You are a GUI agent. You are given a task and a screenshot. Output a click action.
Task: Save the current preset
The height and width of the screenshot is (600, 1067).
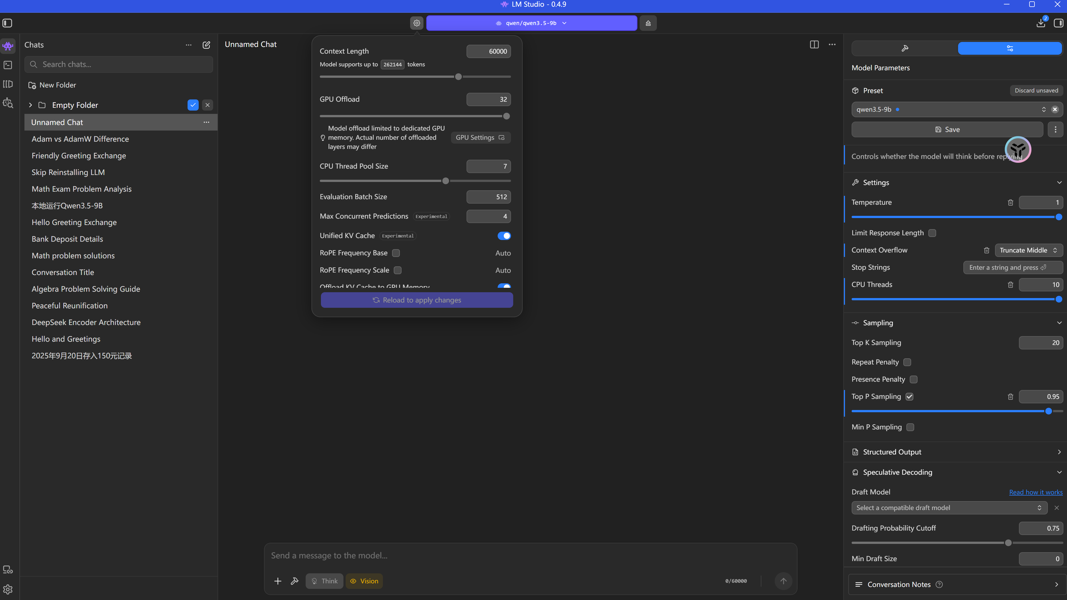pos(947,130)
